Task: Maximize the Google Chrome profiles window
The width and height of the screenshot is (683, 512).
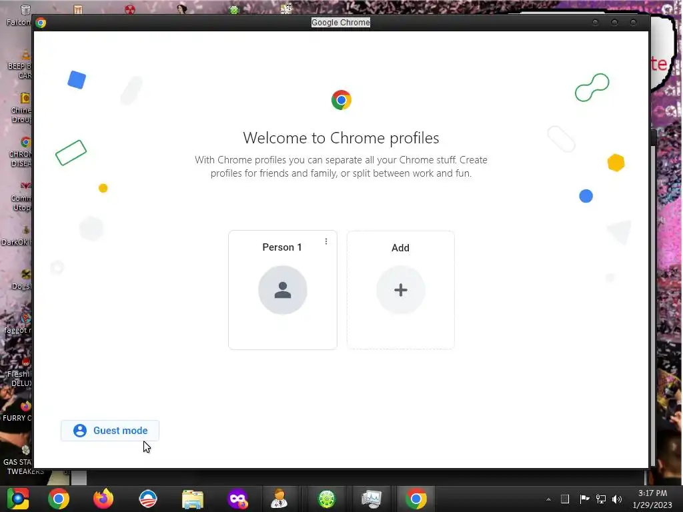Action: pos(614,22)
